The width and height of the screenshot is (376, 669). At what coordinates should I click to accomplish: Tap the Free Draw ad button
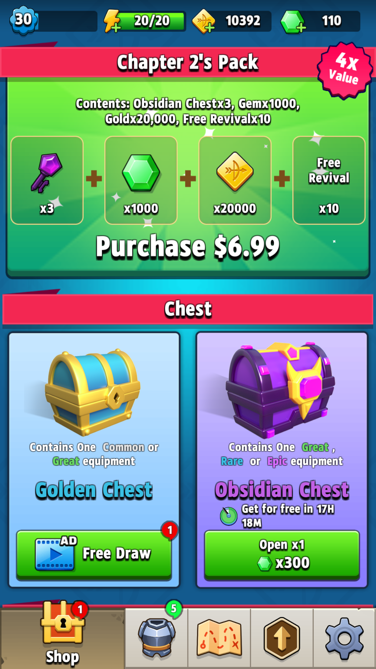(94, 554)
